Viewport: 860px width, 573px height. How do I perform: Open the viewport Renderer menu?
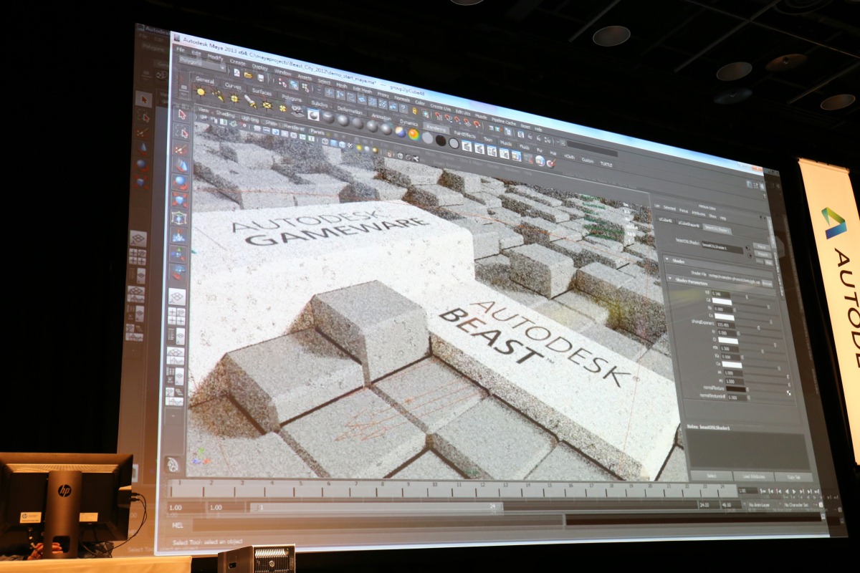pyautogui.click(x=295, y=127)
